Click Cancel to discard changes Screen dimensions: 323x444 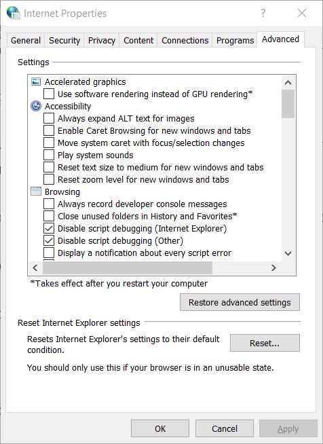click(225, 428)
